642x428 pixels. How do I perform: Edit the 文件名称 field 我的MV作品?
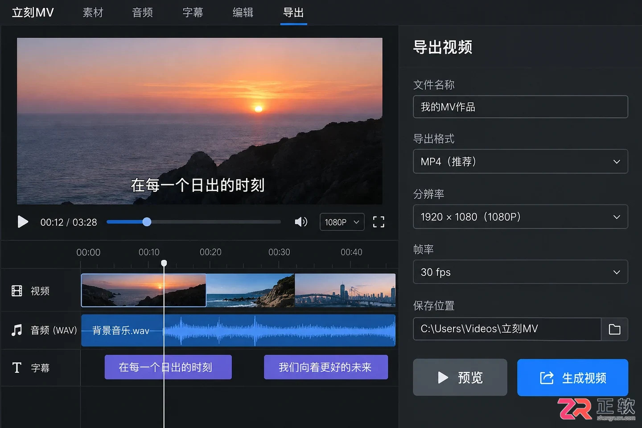(520, 107)
